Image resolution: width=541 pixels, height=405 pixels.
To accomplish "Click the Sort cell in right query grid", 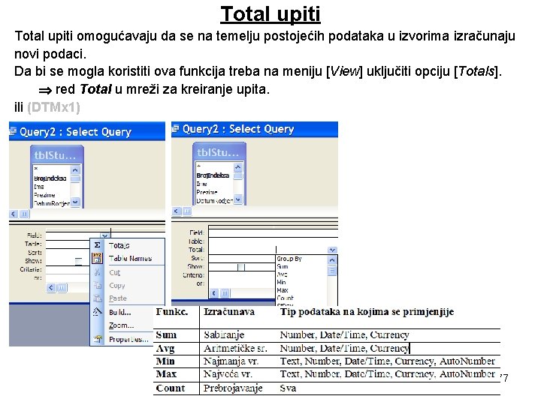I will (242, 258).
